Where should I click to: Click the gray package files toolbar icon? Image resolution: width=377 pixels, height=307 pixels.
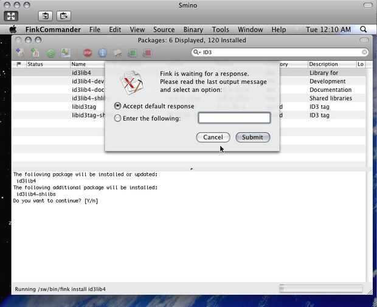pyautogui.click(x=117, y=53)
